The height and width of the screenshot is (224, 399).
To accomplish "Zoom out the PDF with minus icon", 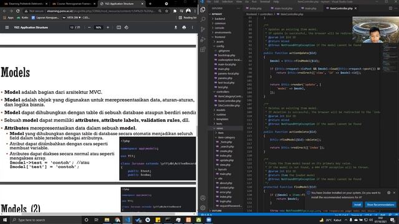I will [x=89, y=27].
